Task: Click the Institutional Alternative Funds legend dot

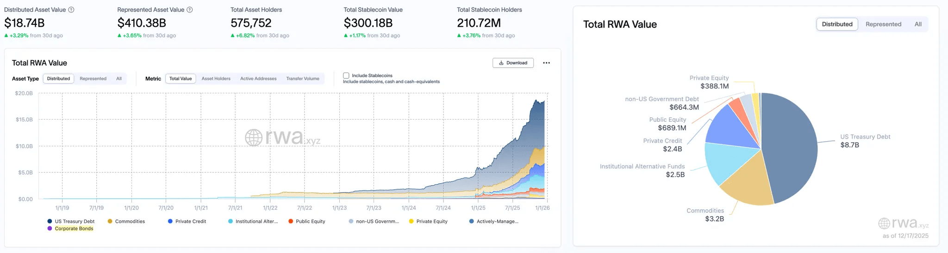Action: pyautogui.click(x=231, y=222)
